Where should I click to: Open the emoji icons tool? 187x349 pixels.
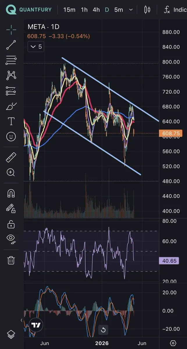click(11, 137)
